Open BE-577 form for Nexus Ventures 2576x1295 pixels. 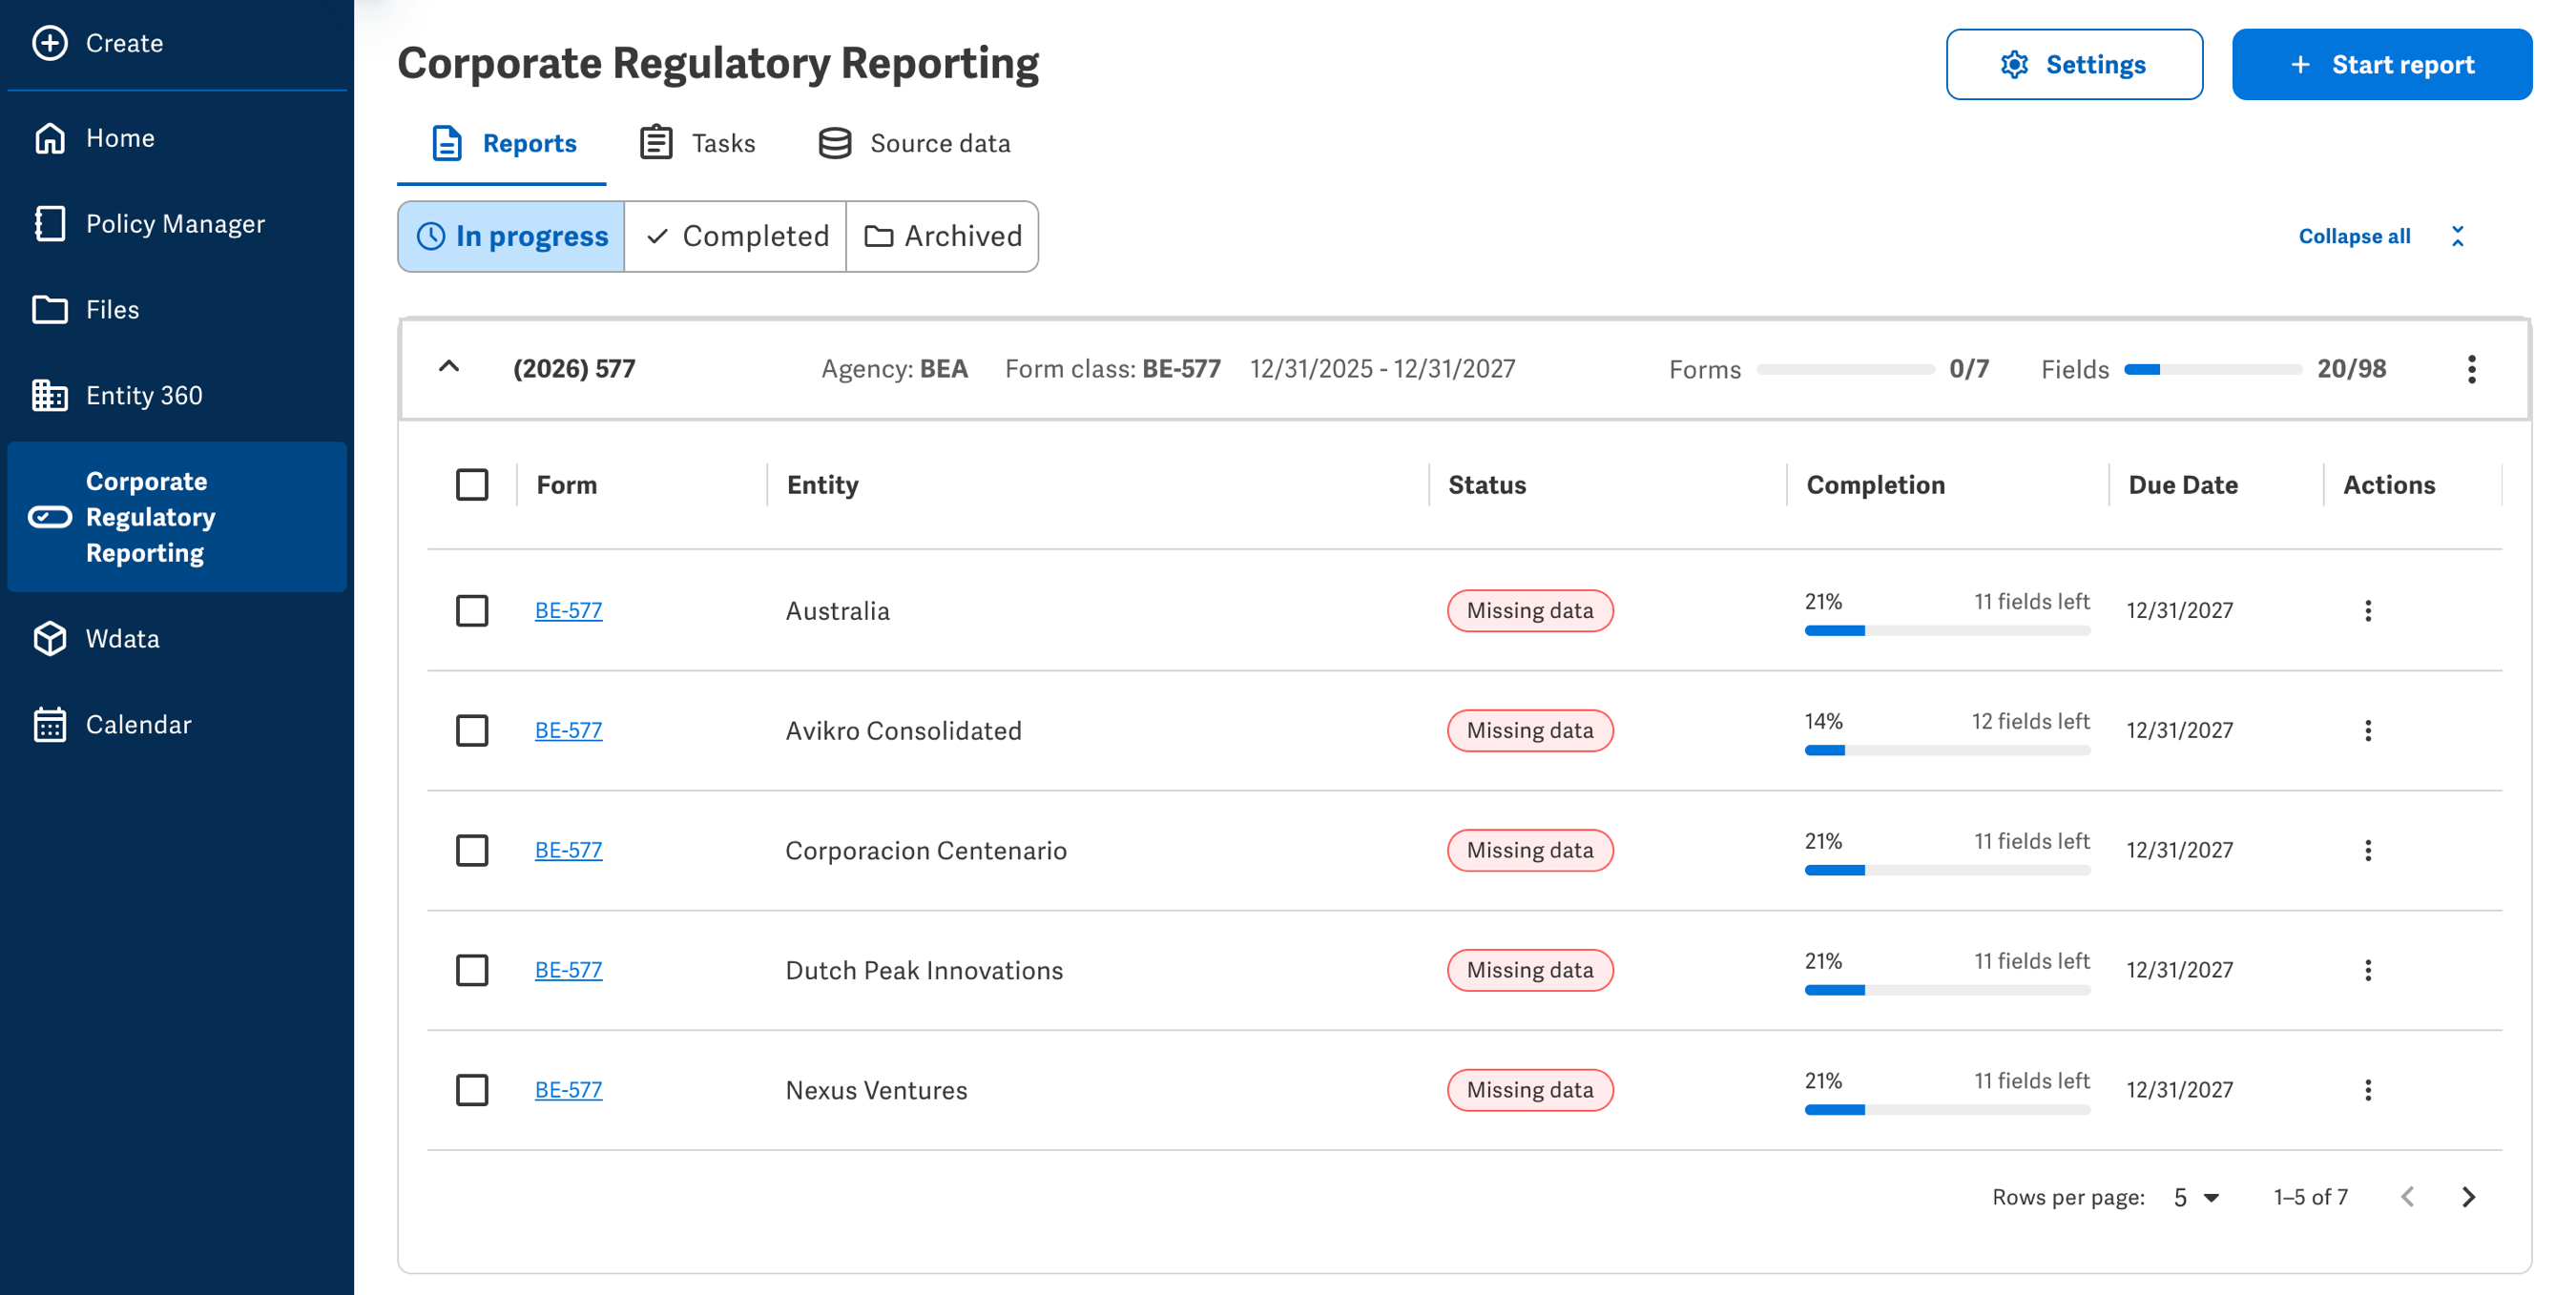(568, 1089)
